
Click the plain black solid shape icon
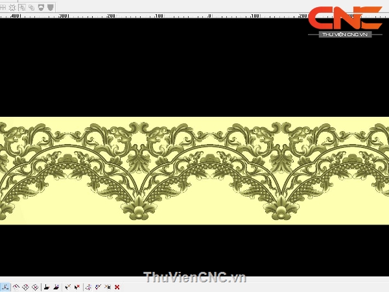tap(47, 286)
